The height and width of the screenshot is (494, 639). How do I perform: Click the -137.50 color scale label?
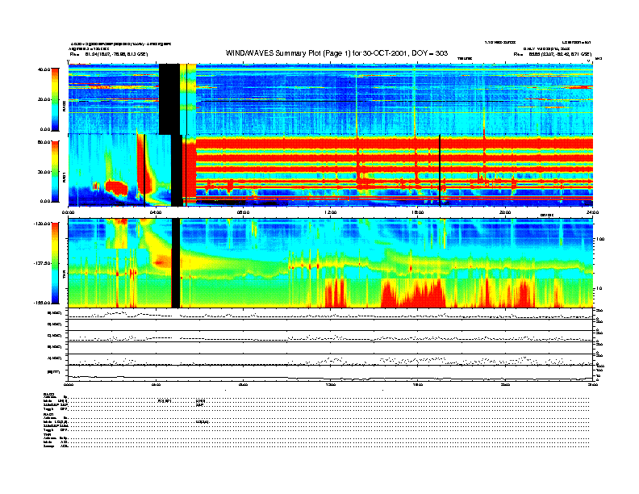(x=42, y=263)
